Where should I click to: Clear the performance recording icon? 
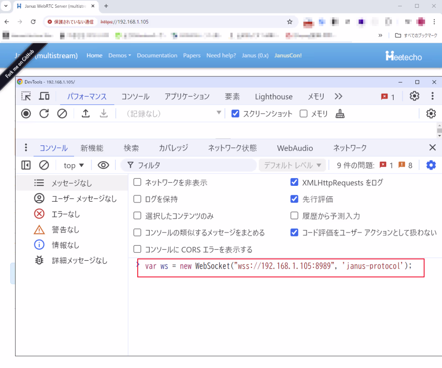[x=62, y=114]
